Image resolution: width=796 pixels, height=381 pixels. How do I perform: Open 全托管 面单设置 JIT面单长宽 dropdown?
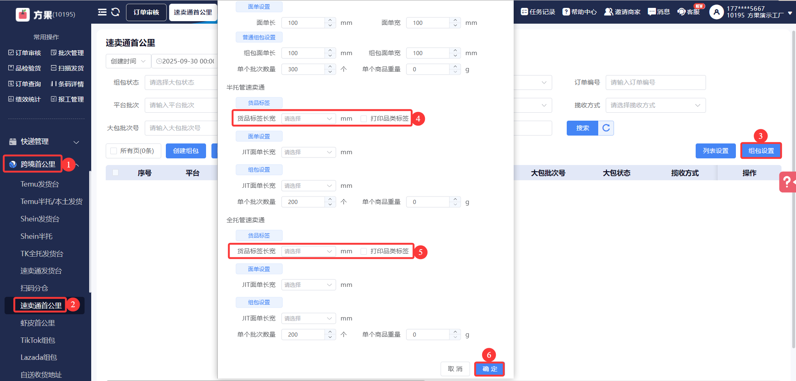308,285
